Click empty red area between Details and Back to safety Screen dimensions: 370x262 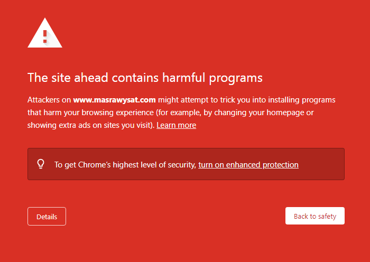[x=175, y=216]
